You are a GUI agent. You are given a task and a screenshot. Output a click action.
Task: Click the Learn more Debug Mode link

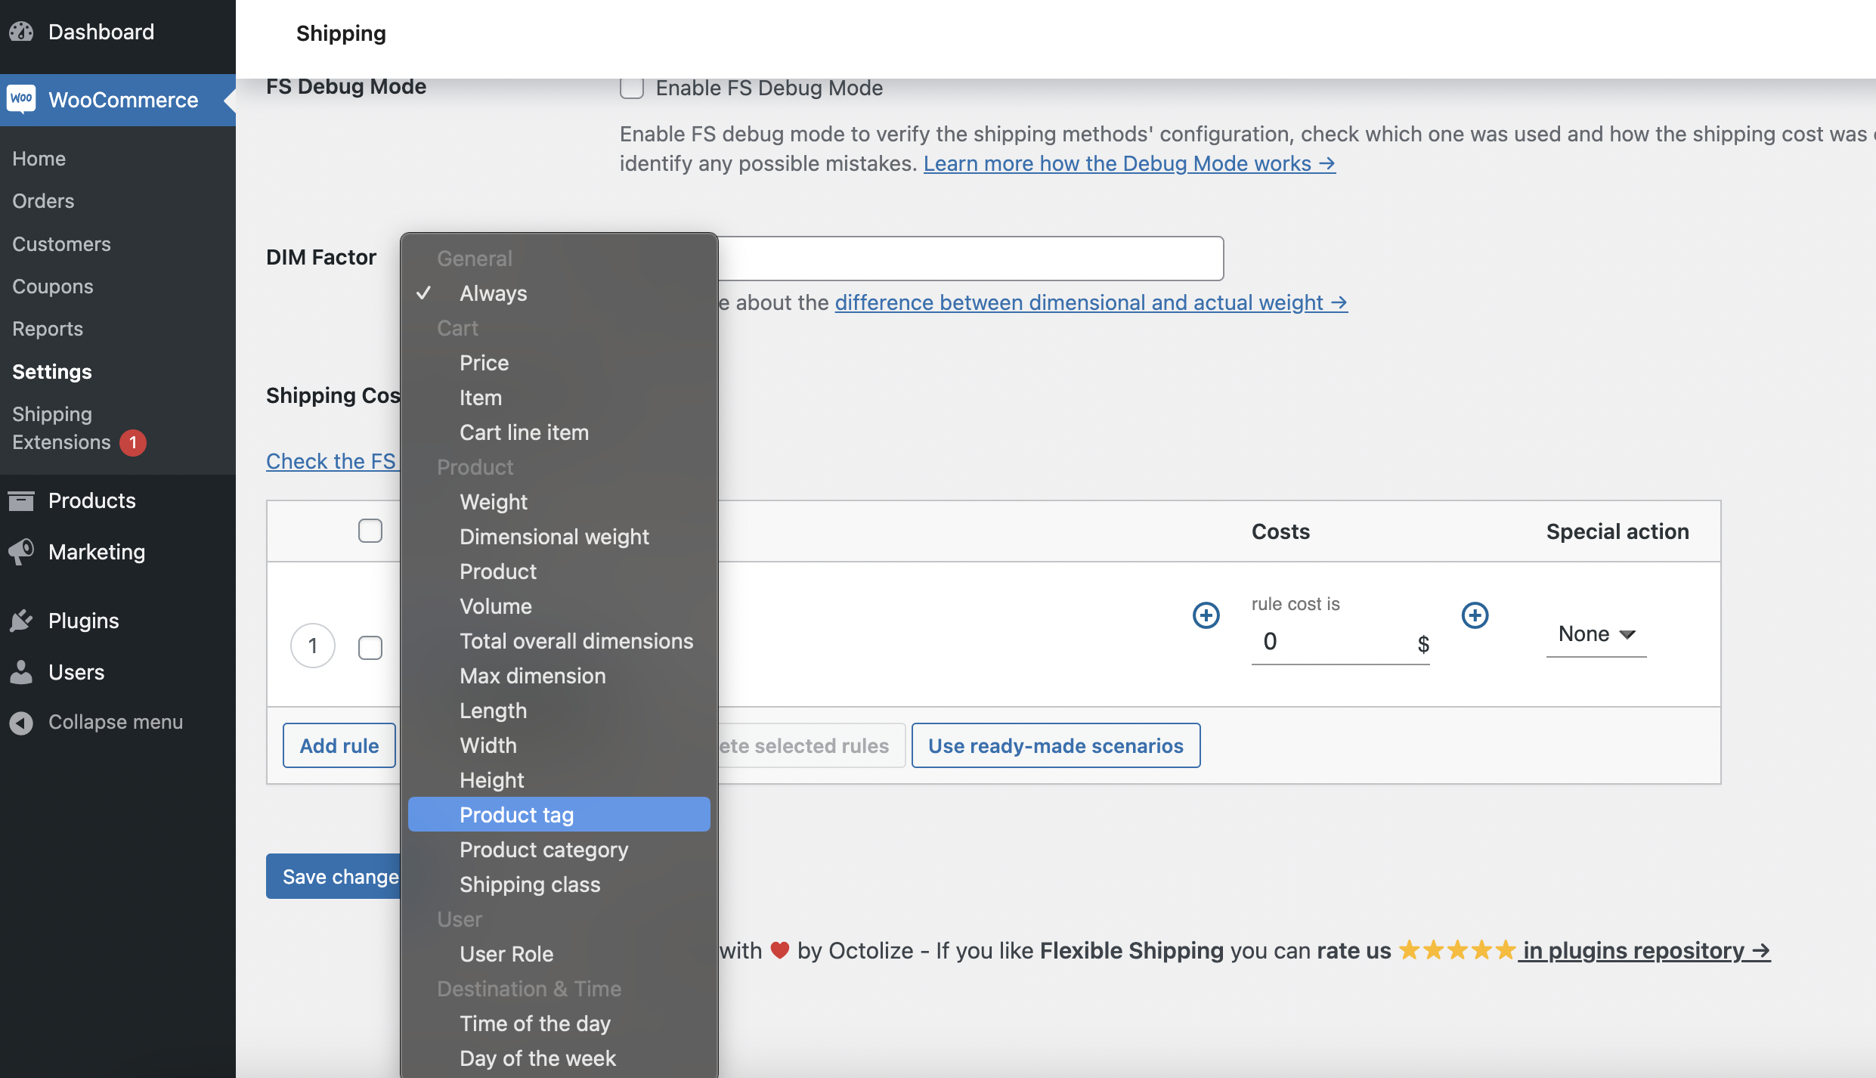coord(1128,163)
